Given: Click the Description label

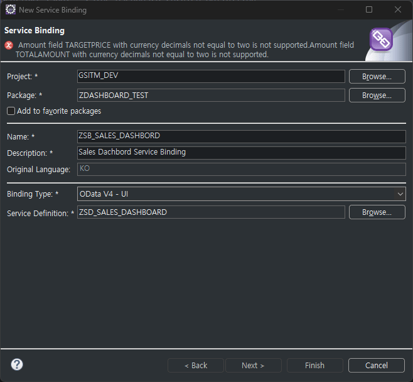Looking at the screenshot, I should point(29,153).
